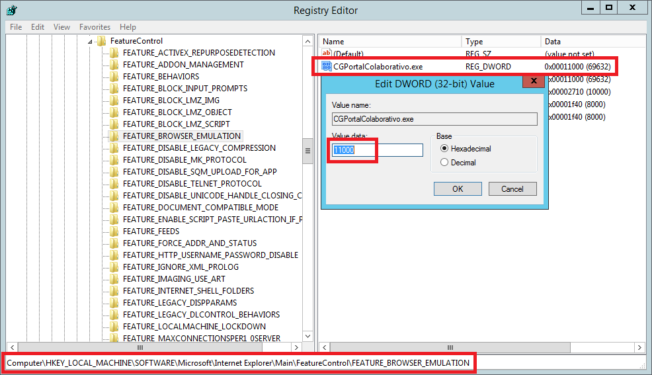The height and width of the screenshot is (375, 652).
Task: Click folder icon beside FEATURE_DISABLE_MK_PROTOCOL
Action: (x=114, y=159)
